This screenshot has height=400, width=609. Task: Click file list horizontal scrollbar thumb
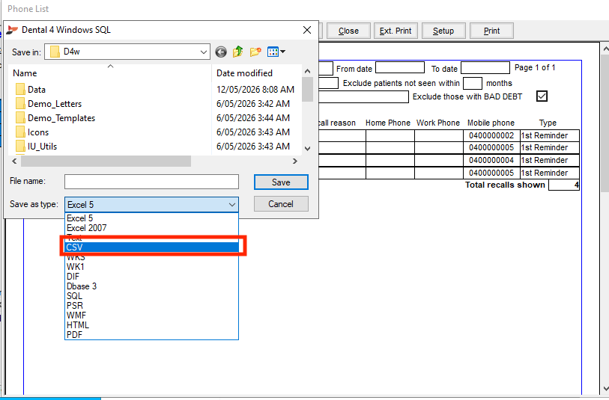106,161
